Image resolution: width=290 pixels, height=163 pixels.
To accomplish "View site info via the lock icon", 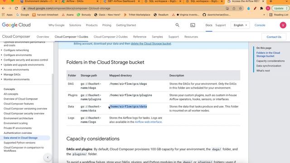I will [24, 8].
